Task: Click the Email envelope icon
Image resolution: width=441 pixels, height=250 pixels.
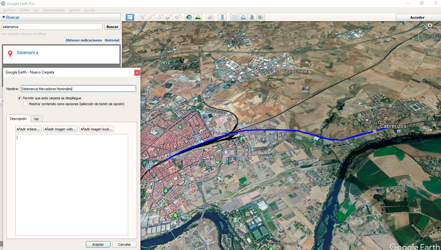Action: tap(234, 17)
